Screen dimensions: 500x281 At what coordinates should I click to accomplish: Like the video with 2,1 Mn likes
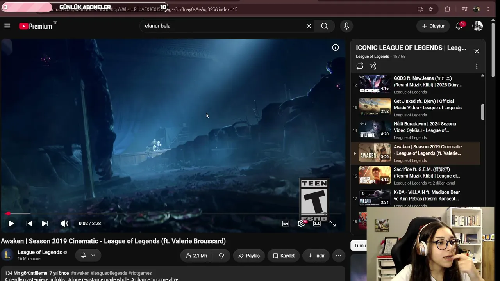[x=196, y=256]
